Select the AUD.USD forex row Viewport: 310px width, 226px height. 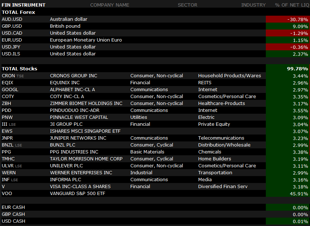tap(155, 19)
